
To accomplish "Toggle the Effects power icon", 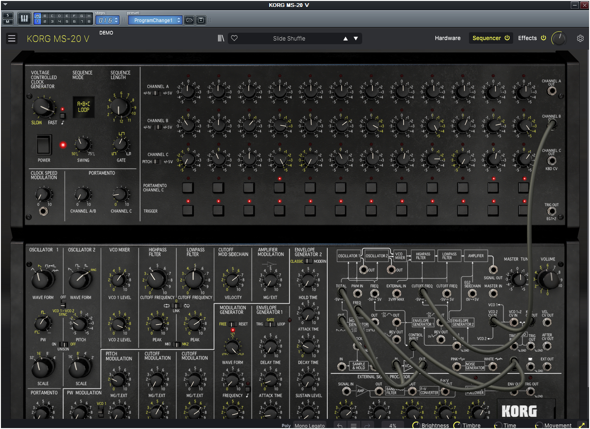I will [543, 38].
